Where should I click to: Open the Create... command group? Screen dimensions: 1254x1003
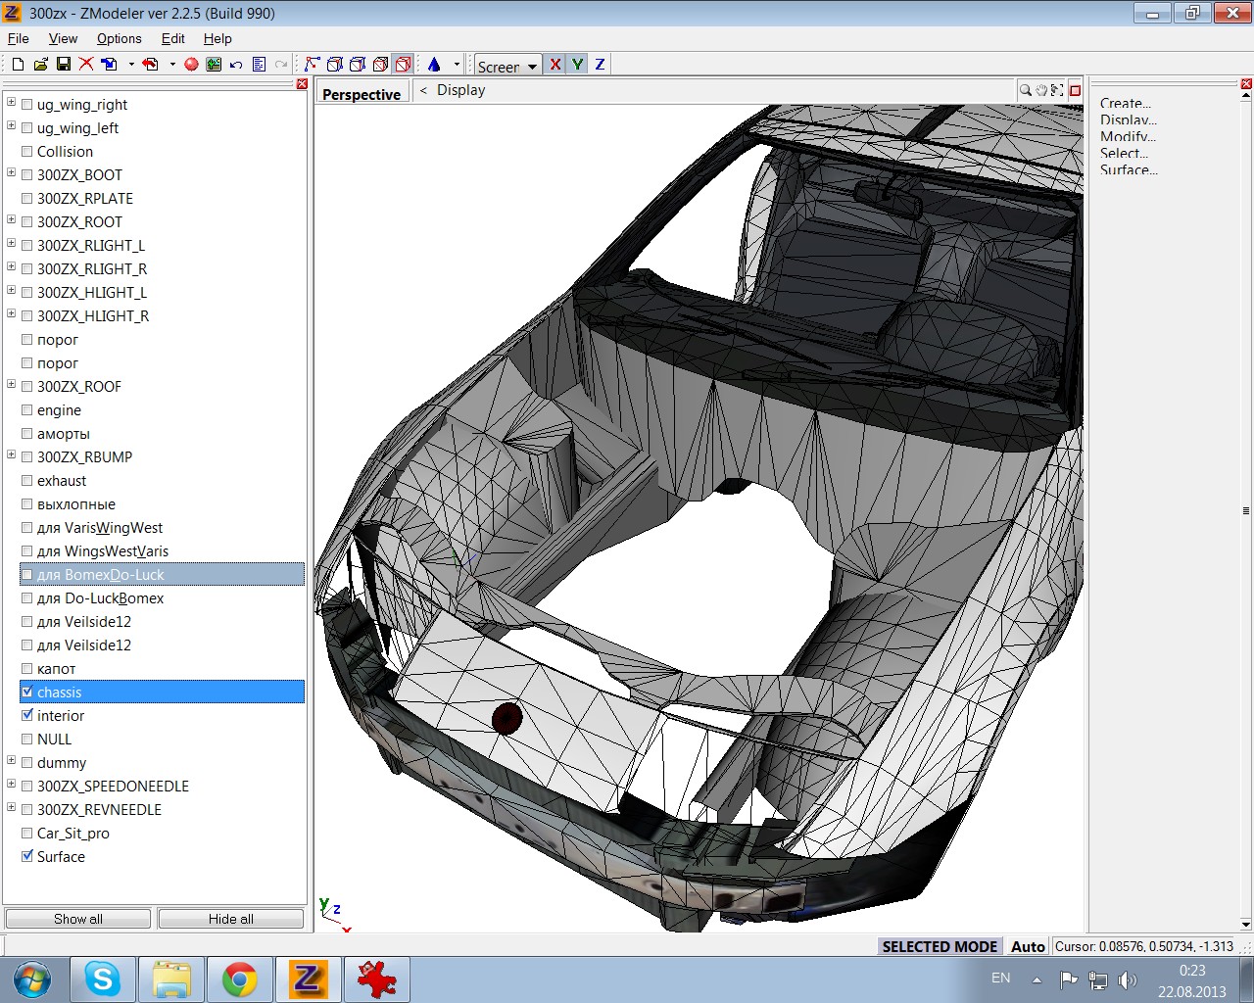point(1125,103)
